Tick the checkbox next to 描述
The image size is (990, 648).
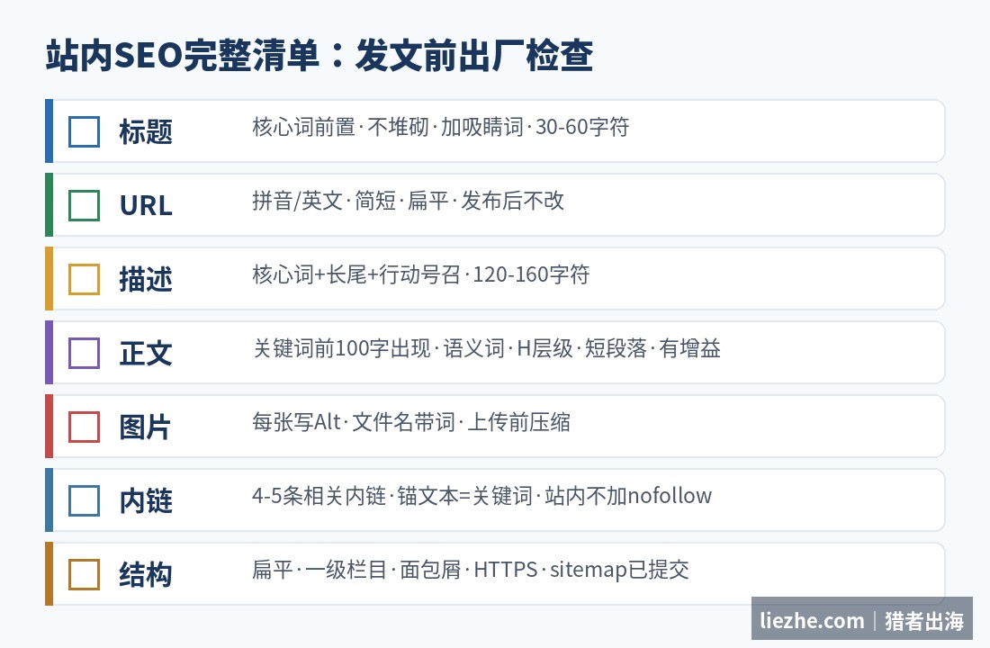click(84, 279)
